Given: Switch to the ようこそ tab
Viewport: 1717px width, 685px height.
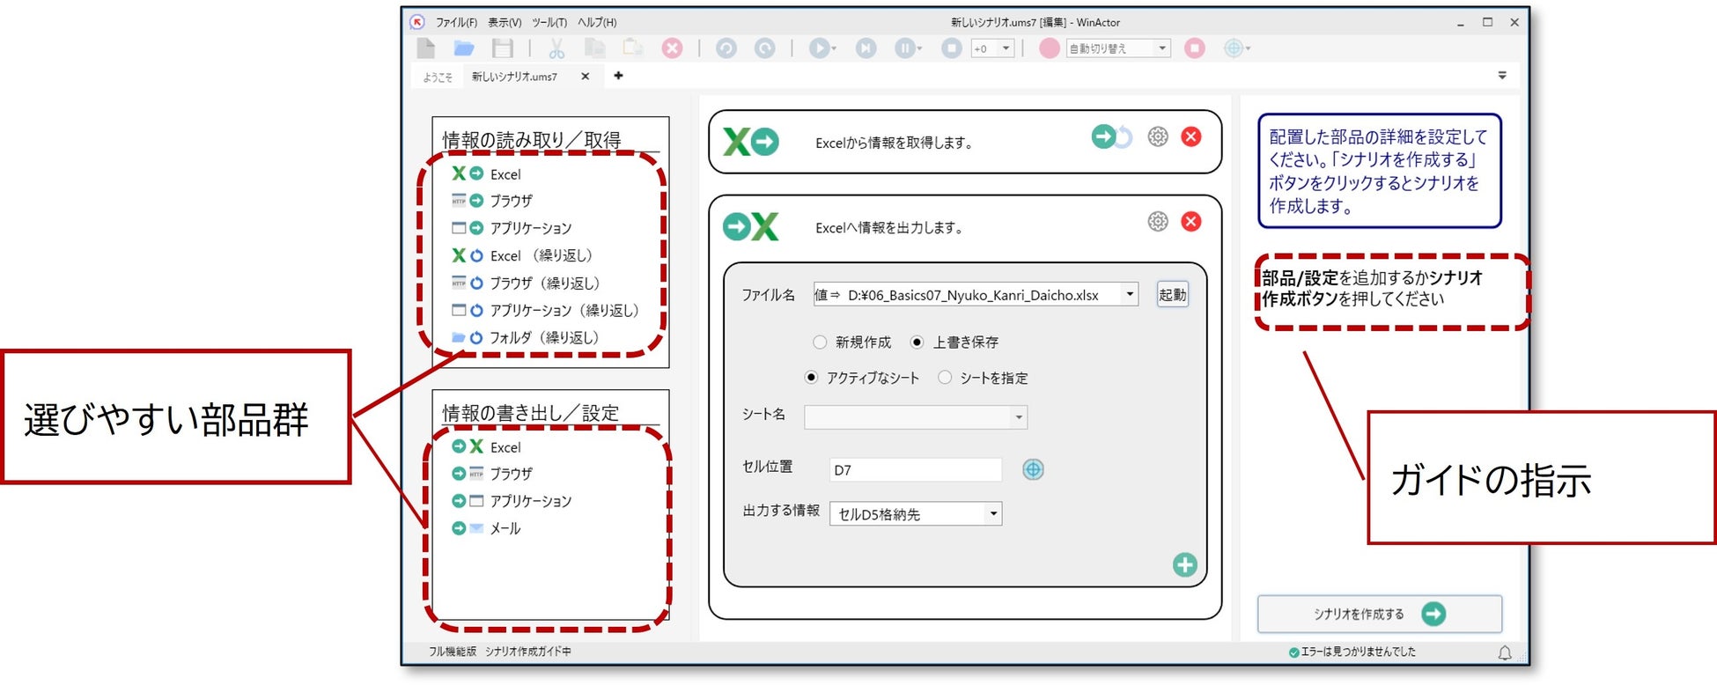Looking at the screenshot, I should [438, 77].
